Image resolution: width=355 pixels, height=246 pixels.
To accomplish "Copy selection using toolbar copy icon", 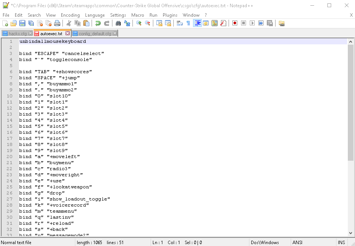I will (x=78, y=23).
